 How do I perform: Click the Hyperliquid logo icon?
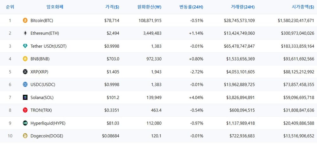tap(25, 123)
